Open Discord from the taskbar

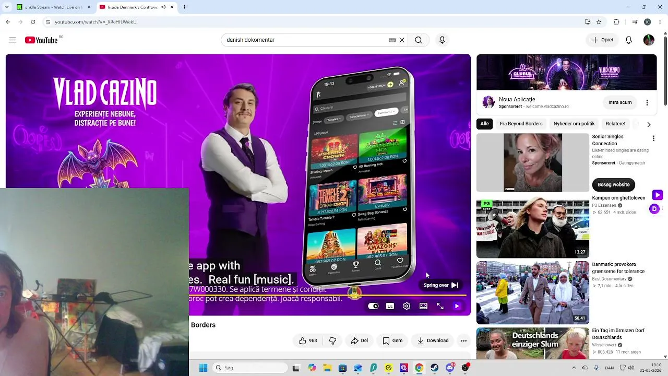[x=449, y=368]
